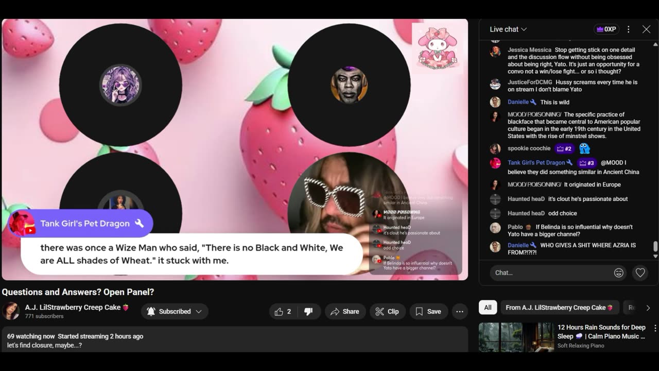Click JusticeForDCMG chat username
The height and width of the screenshot is (371, 659).
(530, 82)
